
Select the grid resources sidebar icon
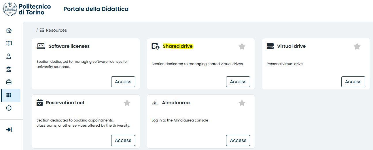pos(9,95)
